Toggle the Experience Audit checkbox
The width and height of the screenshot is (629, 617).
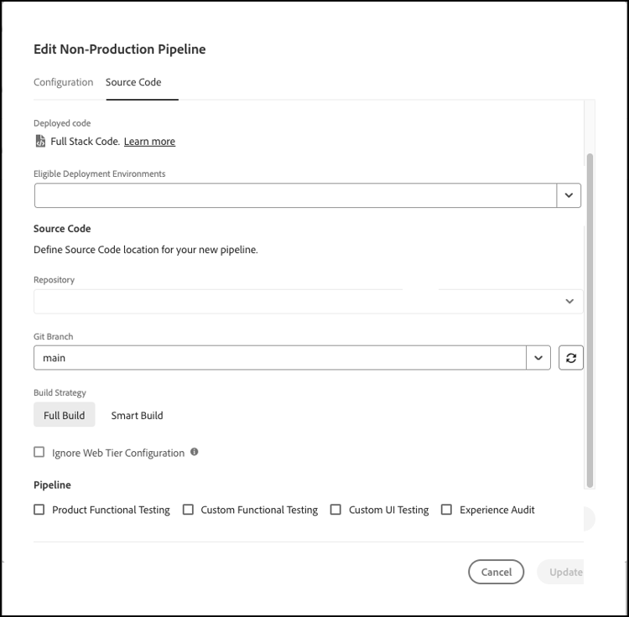[x=446, y=509]
